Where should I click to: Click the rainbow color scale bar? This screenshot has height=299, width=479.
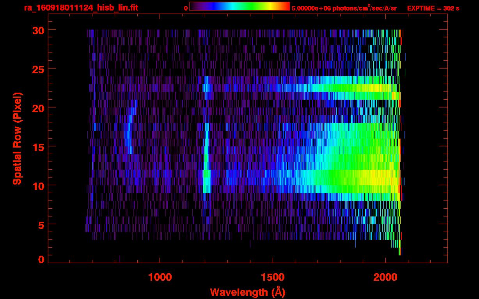click(239, 6)
